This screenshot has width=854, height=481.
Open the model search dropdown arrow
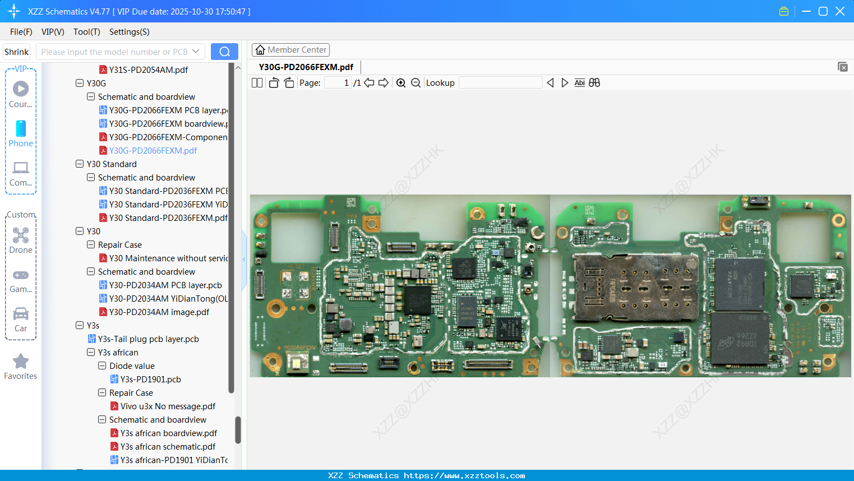coord(196,51)
